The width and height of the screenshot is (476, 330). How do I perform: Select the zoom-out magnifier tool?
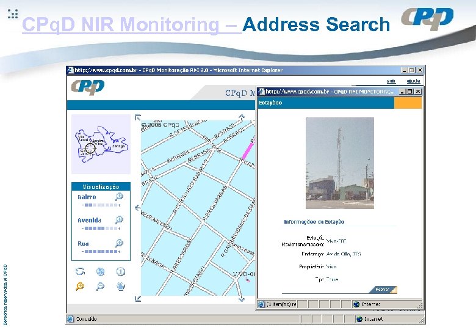click(x=100, y=286)
